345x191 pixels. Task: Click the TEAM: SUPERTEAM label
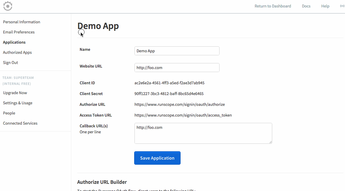pos(18,78)
